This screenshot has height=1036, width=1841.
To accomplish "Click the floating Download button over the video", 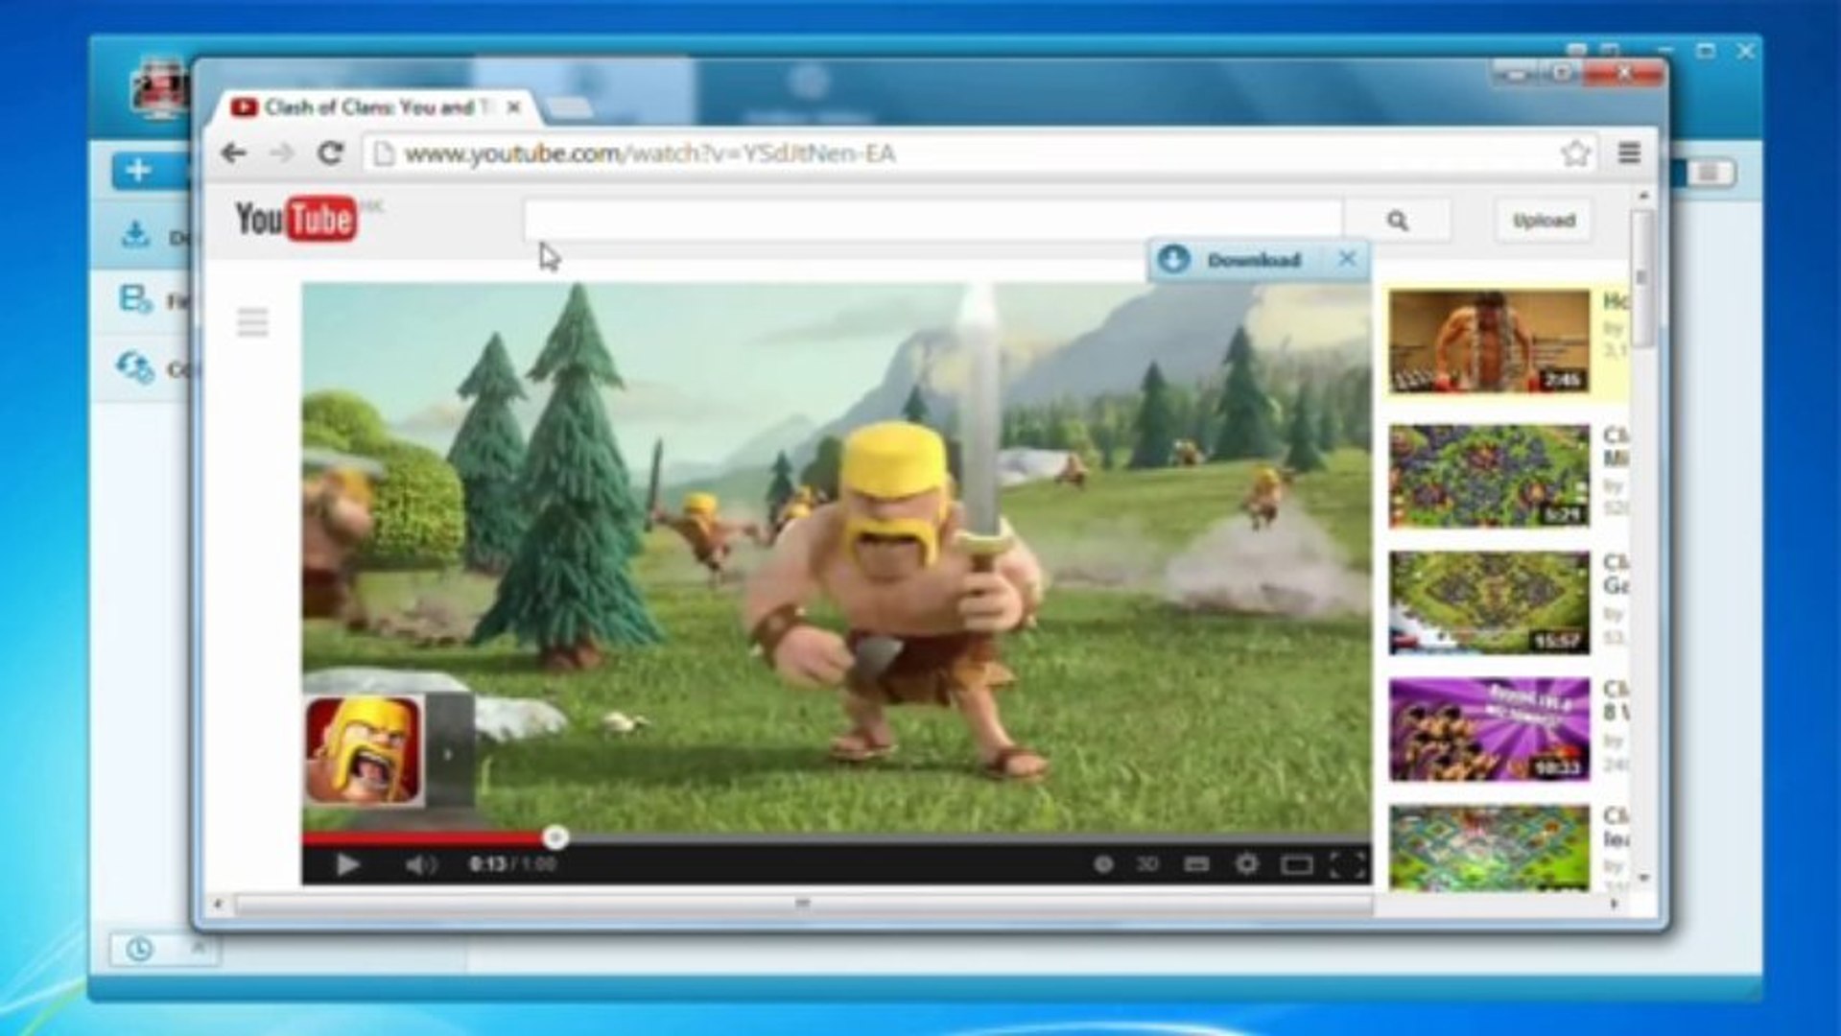I will tap(1239, 259).
